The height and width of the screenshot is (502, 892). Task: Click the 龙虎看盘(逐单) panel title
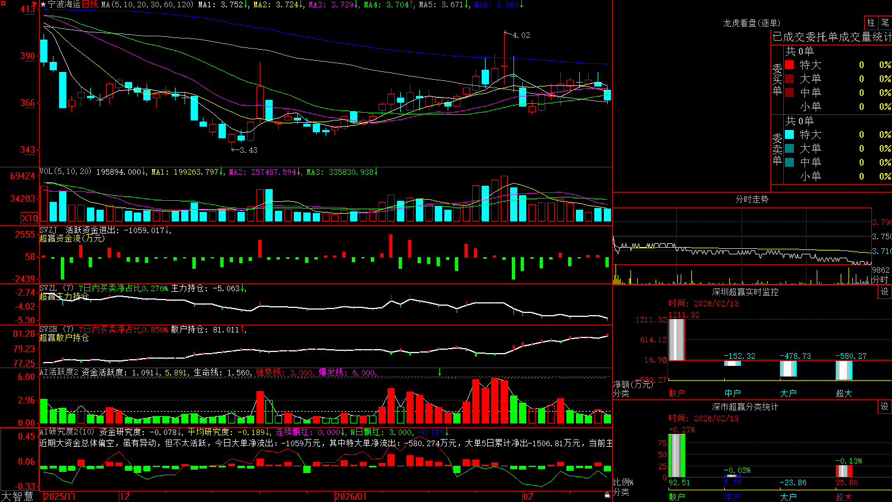click(x=752, y=23)
